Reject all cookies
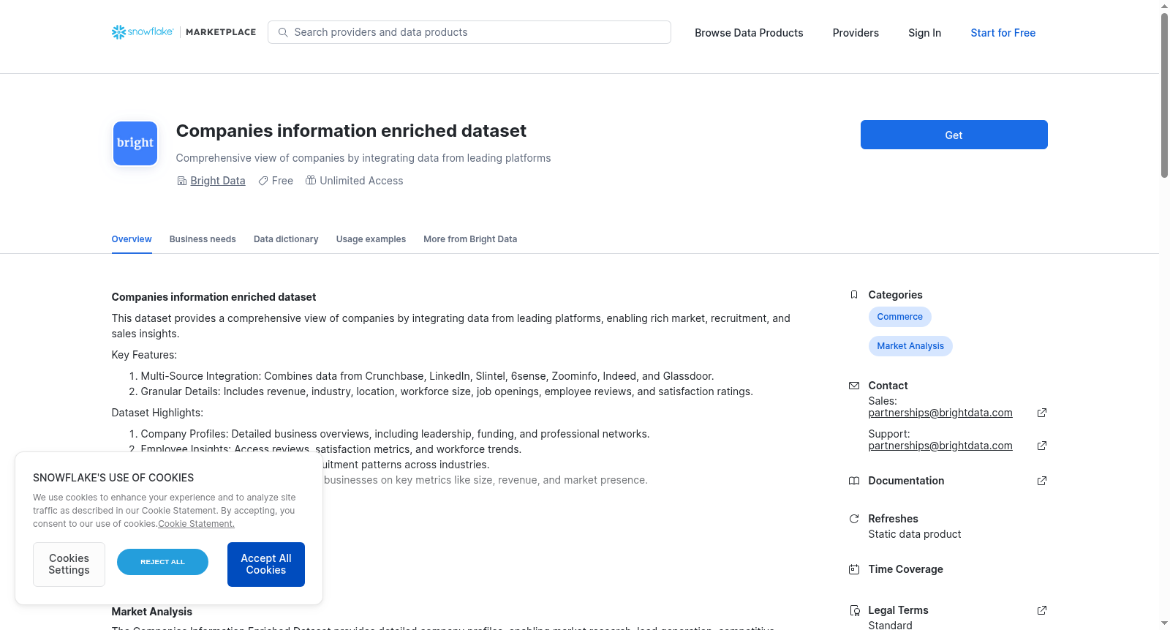Viewport: 1170px width, 630px height. tap(162, 562)
